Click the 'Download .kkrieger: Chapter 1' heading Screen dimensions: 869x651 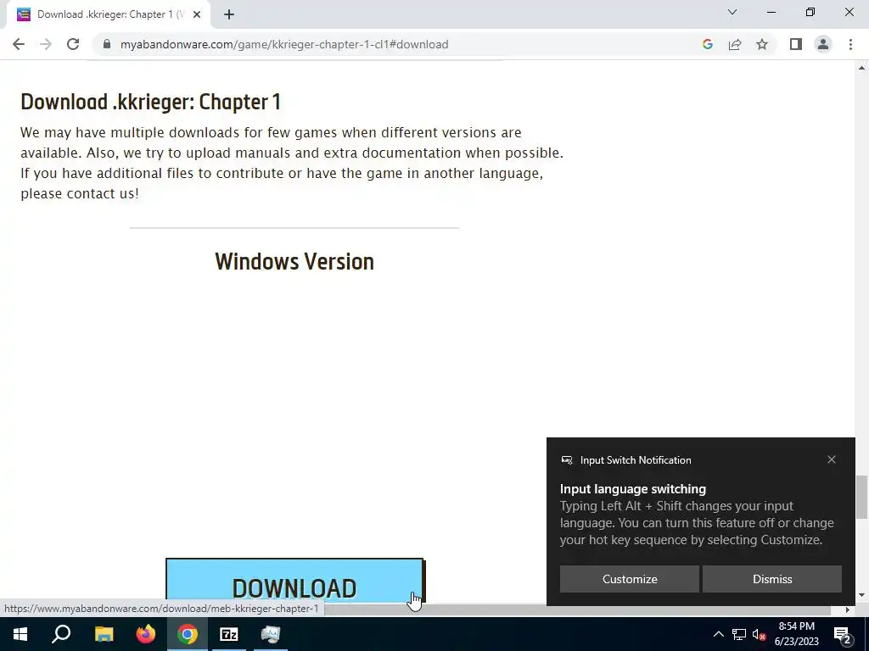(151, 102)
